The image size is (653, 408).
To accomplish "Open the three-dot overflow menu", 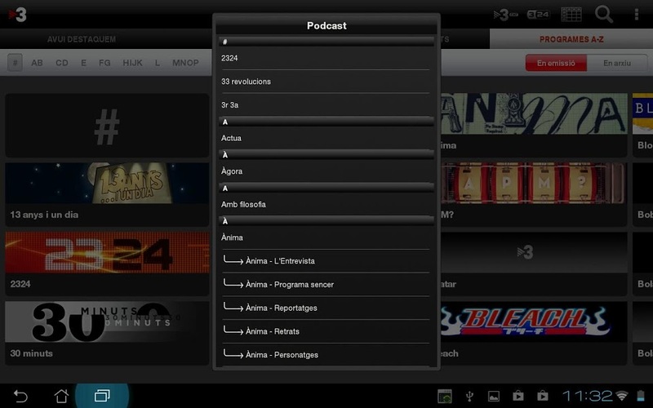I will 636,14.
